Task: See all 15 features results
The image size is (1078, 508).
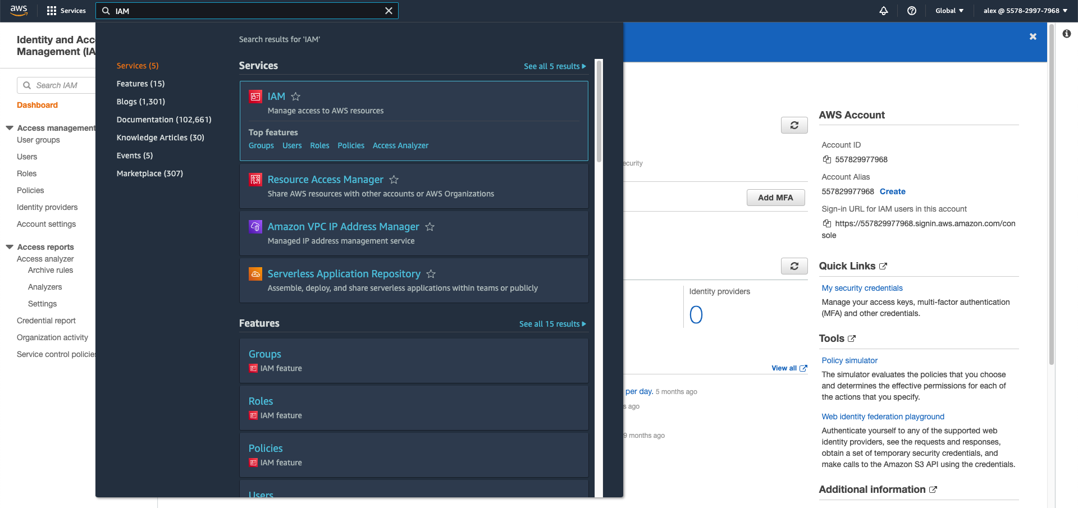Action: click(552, 324)
